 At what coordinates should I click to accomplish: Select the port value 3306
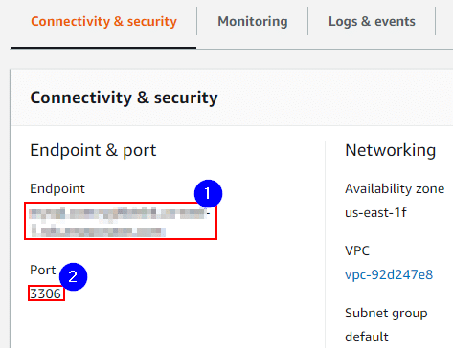click(46, 294)
